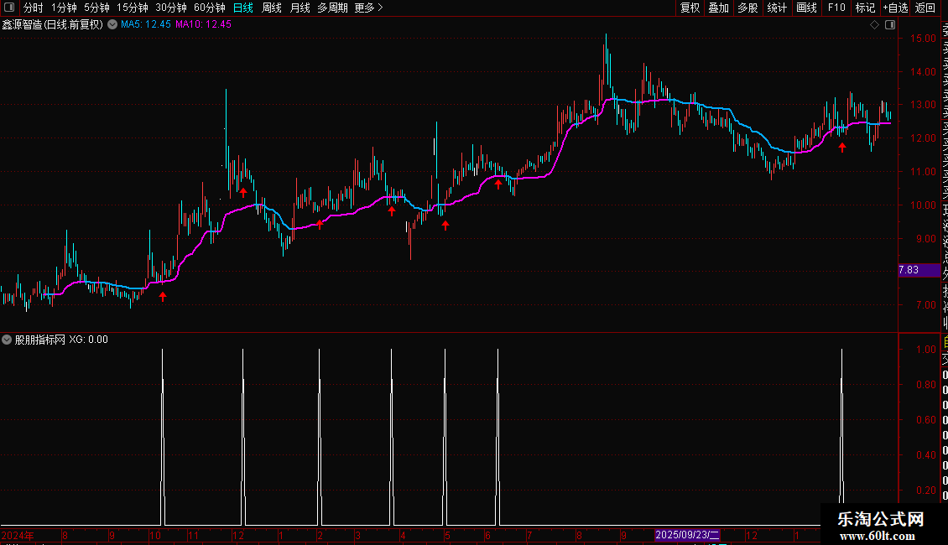Click the diamond marker icon above chart
The height and width of the screenshot is (545, 948).
(x=874, y=25)
